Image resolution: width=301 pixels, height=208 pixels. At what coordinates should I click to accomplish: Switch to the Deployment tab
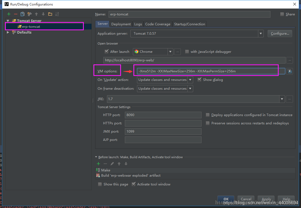tap(121, 24)
